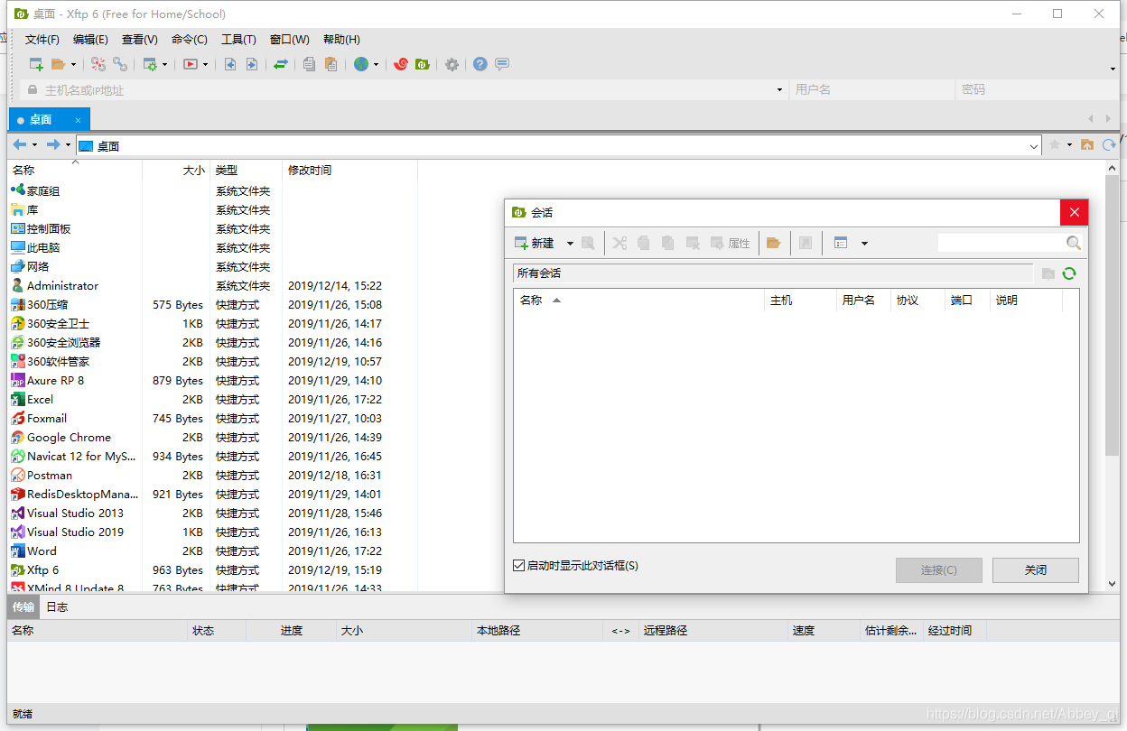The image size is (1127, 731).
Task: Select the 传输 tab
Action: click(23, 606)
